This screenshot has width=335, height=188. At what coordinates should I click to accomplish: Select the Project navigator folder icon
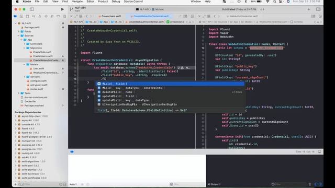15,16
